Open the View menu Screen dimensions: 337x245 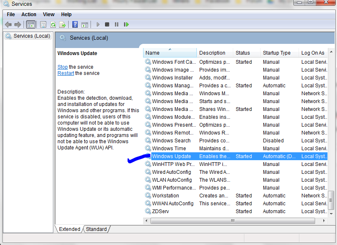48,14
